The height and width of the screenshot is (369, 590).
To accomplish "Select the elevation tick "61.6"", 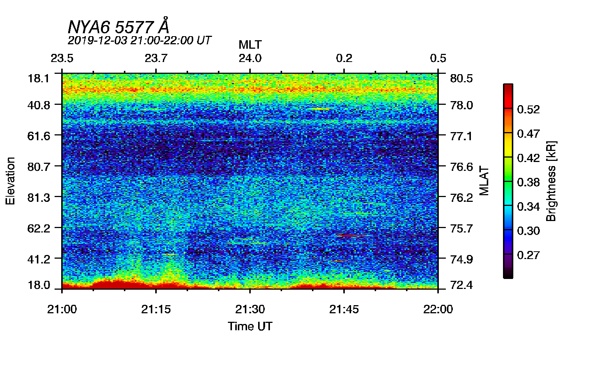I will point(39,136).
